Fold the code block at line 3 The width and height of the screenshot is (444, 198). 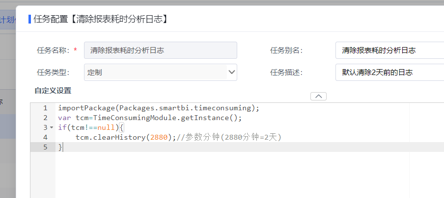[52, 127]
